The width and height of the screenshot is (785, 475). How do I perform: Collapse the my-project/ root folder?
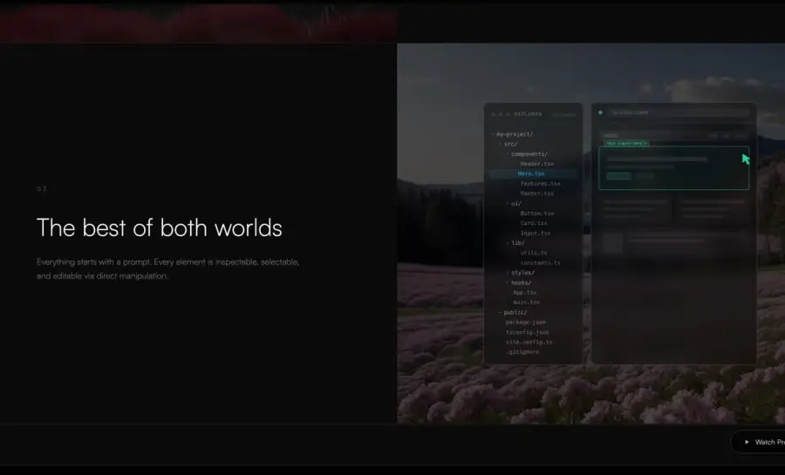coord(514,134)
